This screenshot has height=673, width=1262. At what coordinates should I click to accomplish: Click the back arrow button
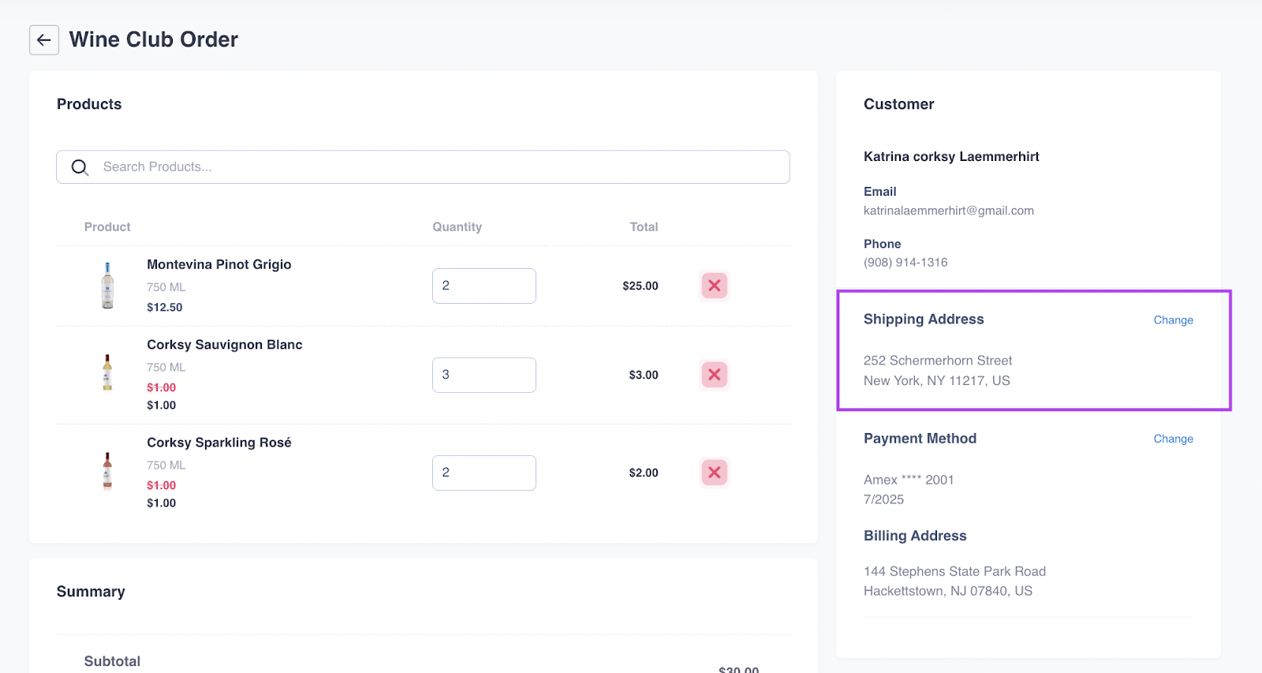44,40
